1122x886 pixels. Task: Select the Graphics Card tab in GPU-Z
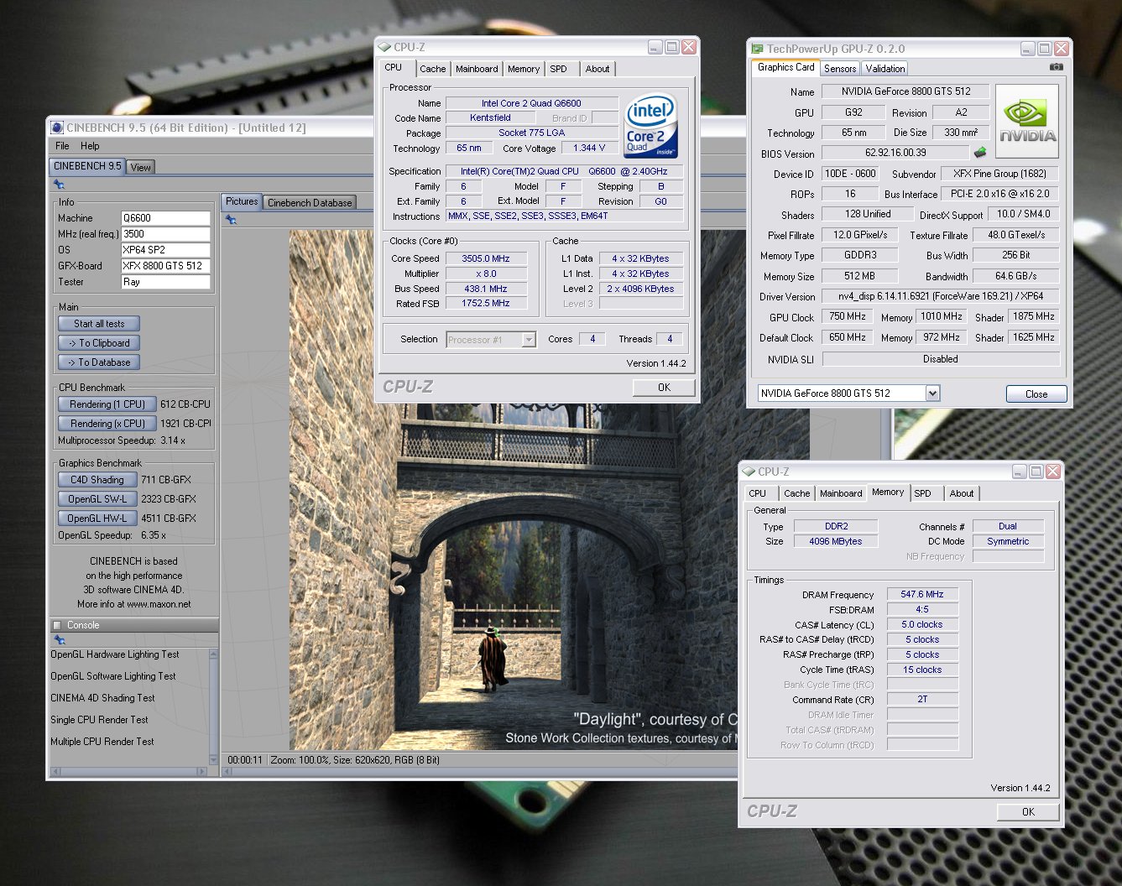pos(786,67)
